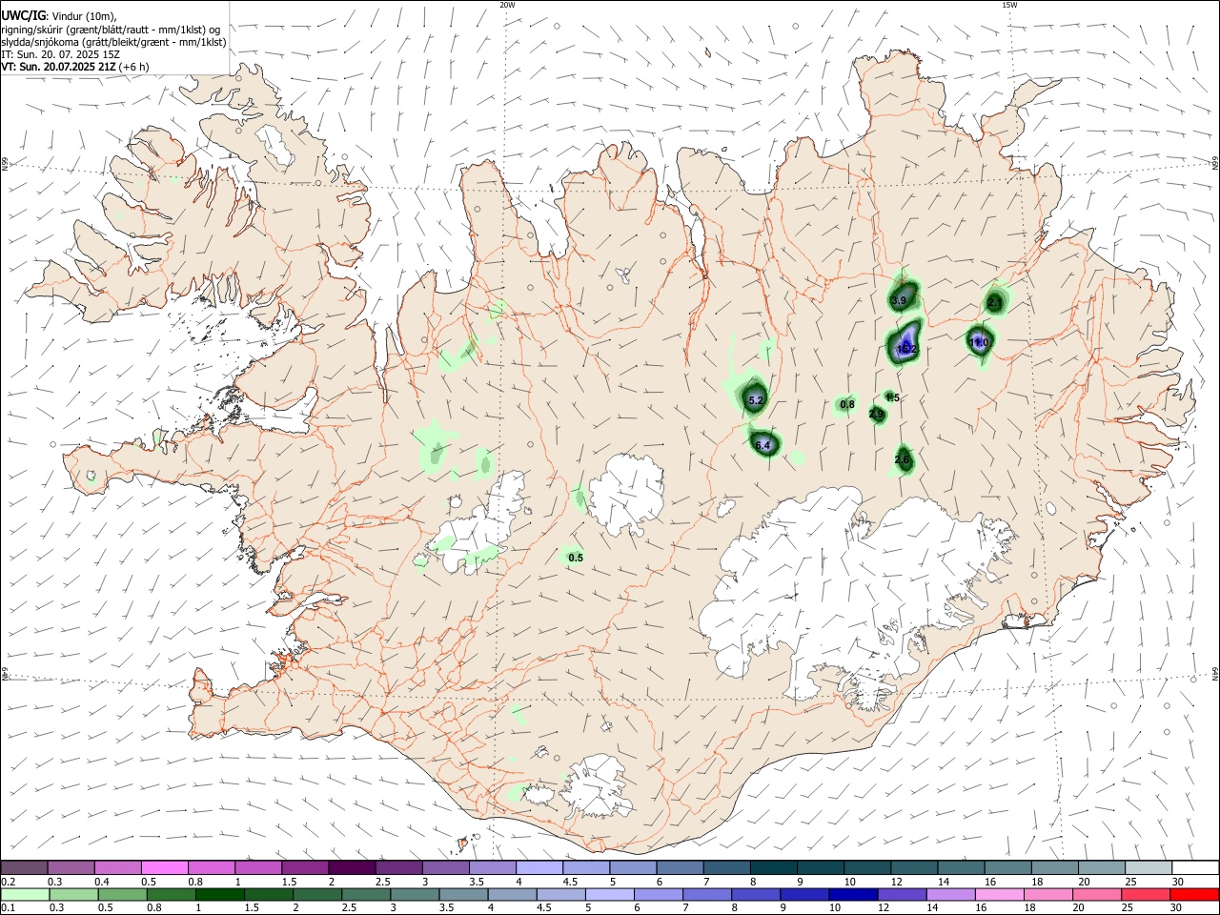Click the 15W longitude label
The height and width of the screenshot is (915, 1220).
pos(1009,5)
